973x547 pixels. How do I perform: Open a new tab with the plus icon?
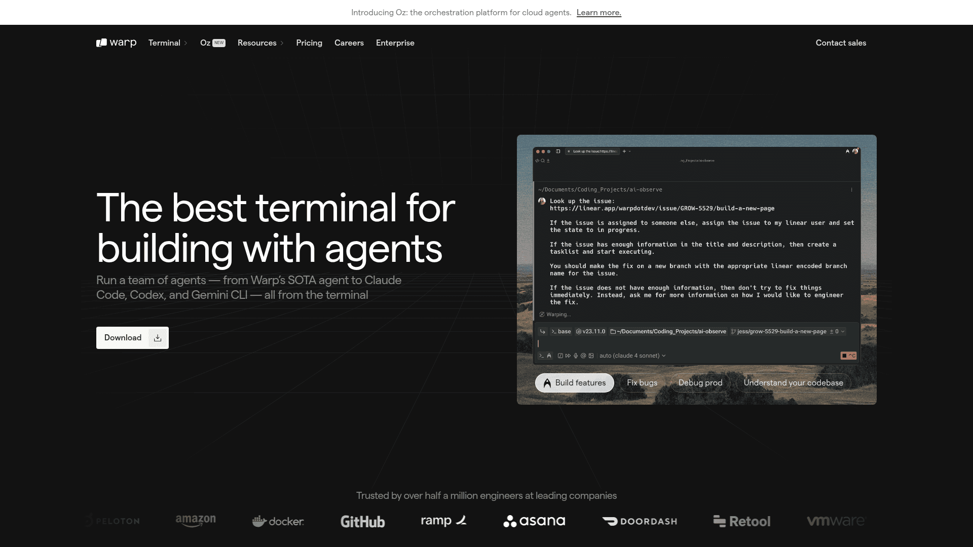click(x=624, y=151)
